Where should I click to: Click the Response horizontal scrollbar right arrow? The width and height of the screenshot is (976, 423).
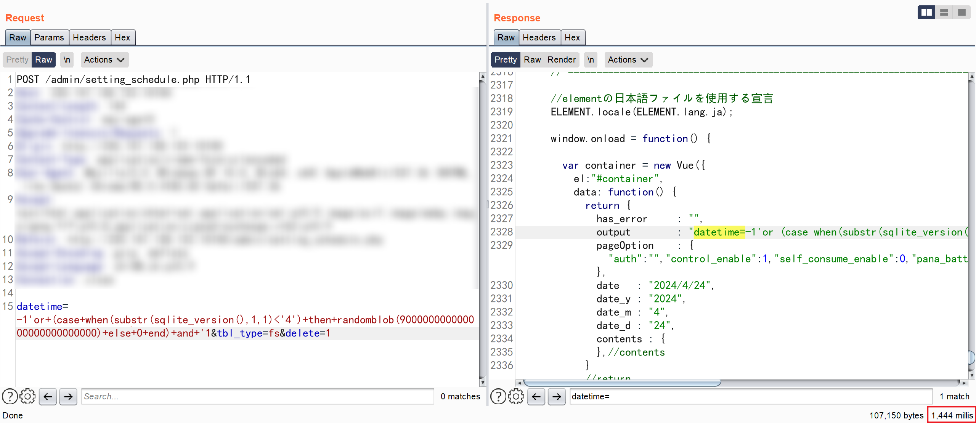(x=964, y=383)
